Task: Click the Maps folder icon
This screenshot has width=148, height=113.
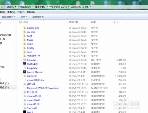Action: tap(25, 40)
